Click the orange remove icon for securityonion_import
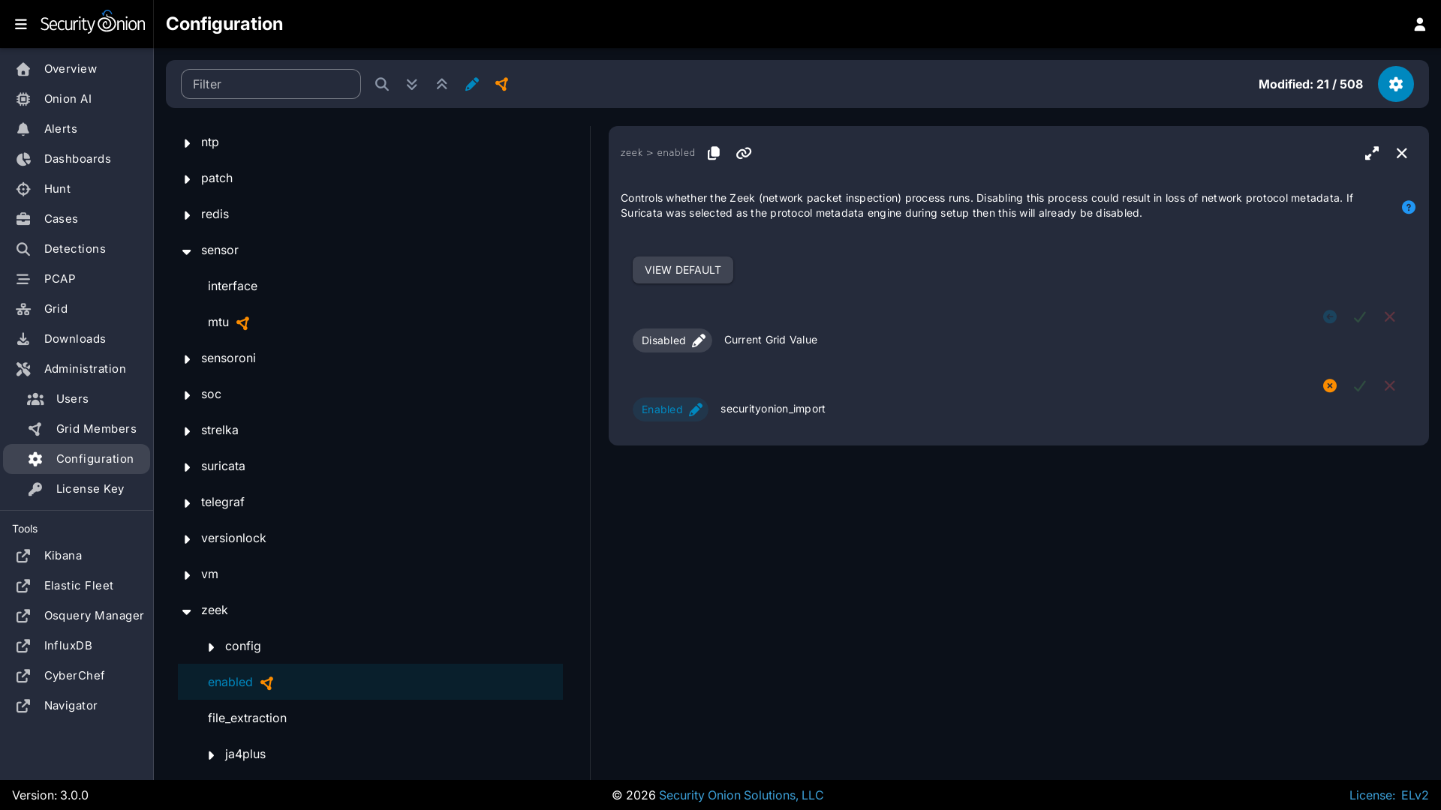The width and height of the screenshot is (1441, 810). coord(1330,385)
